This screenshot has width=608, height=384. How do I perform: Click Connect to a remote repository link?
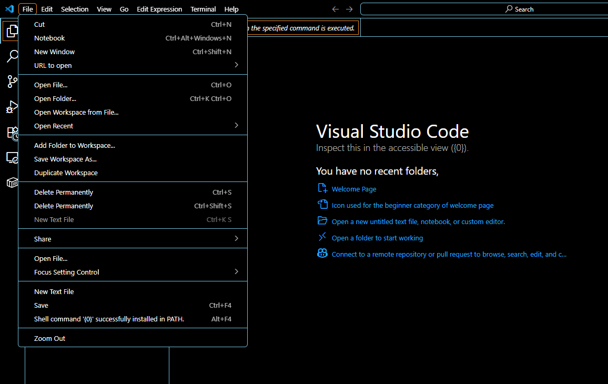click(x=449, y=254)
